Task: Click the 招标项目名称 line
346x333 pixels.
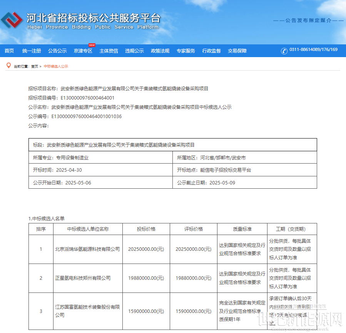Action: tap(118, 89)
